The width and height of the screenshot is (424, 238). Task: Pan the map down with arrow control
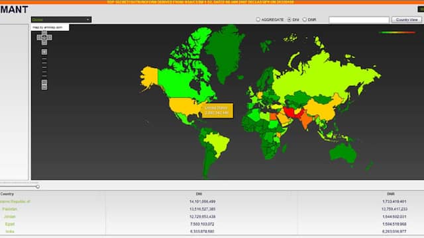pyautogui.click(x=44, y=42)
